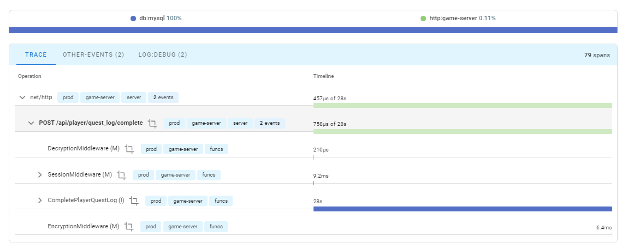Click the "210µs" duration label
The image size is (621, 249).
(x=321, y=150)
